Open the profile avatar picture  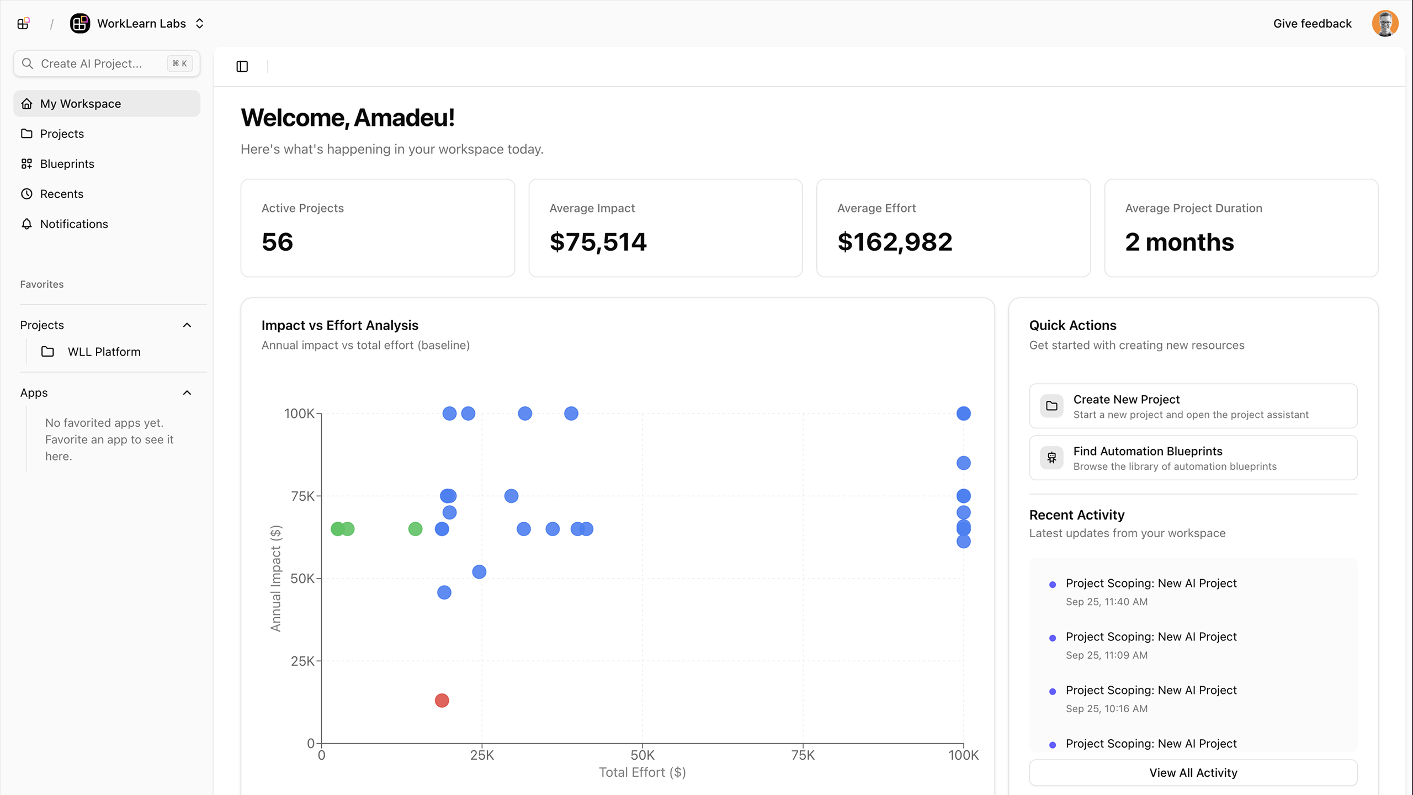click(x=1385, y=23)
